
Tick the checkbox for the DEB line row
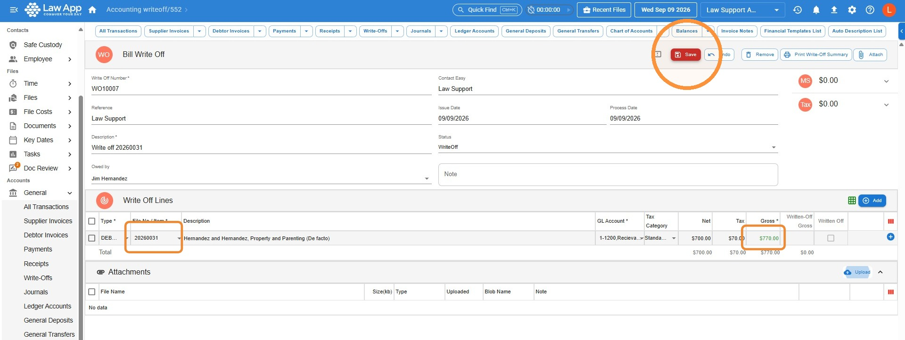[x=92, y=238]
